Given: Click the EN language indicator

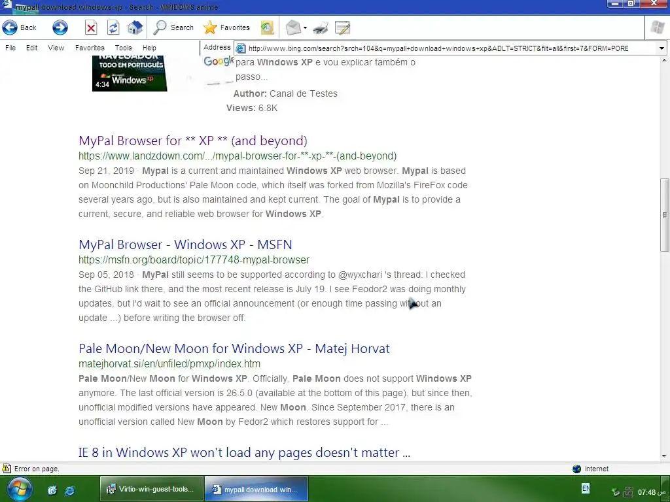Looking at the screenshot, I should click(586, 488).
